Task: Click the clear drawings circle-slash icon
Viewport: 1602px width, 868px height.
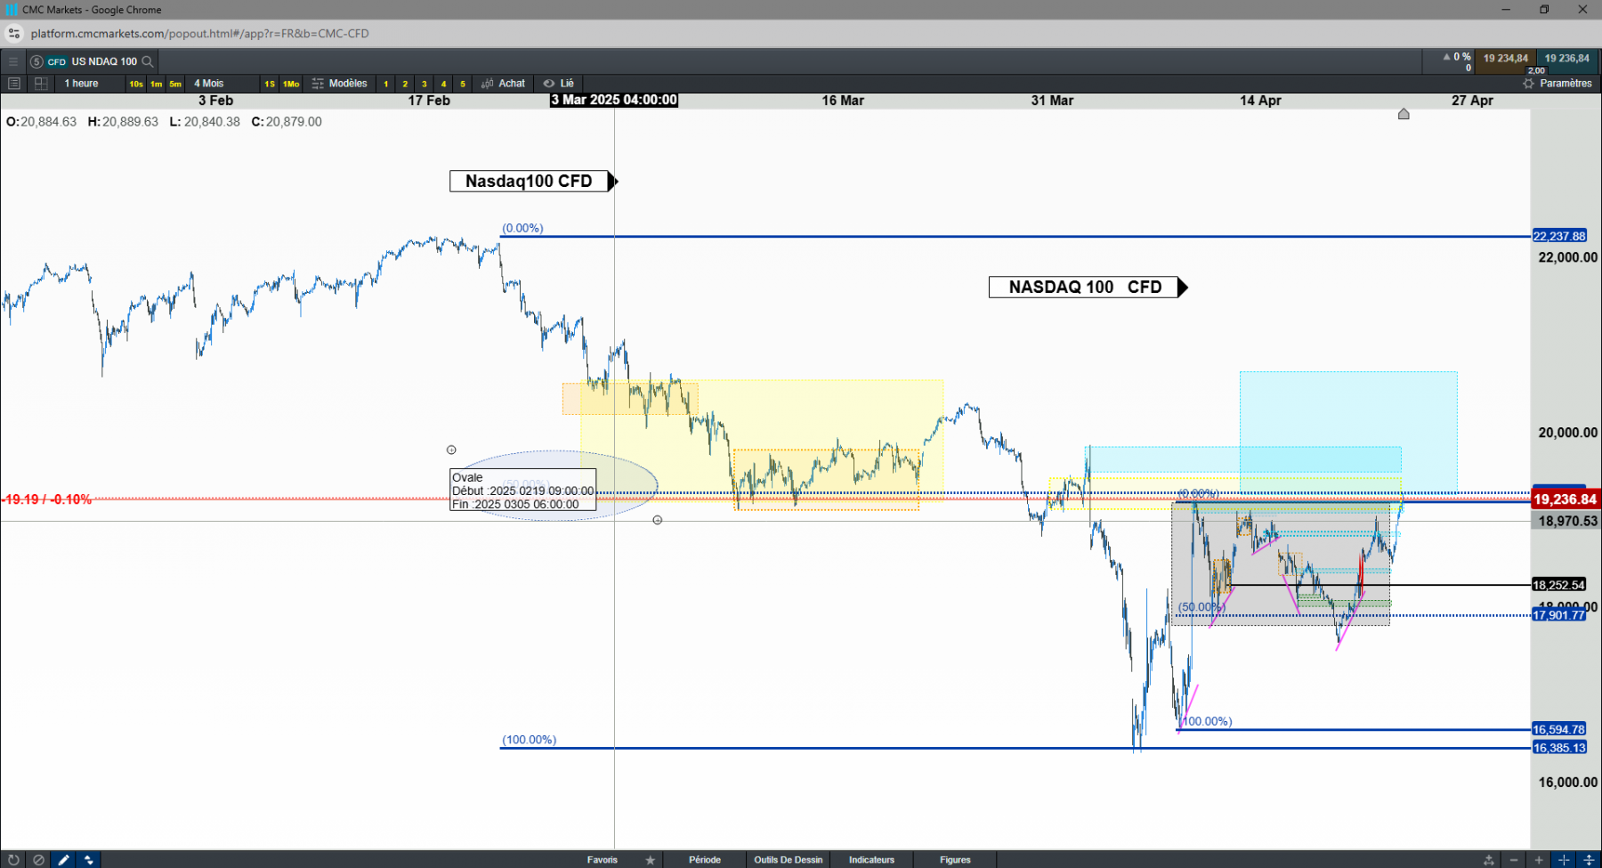Action: (38, 860)
